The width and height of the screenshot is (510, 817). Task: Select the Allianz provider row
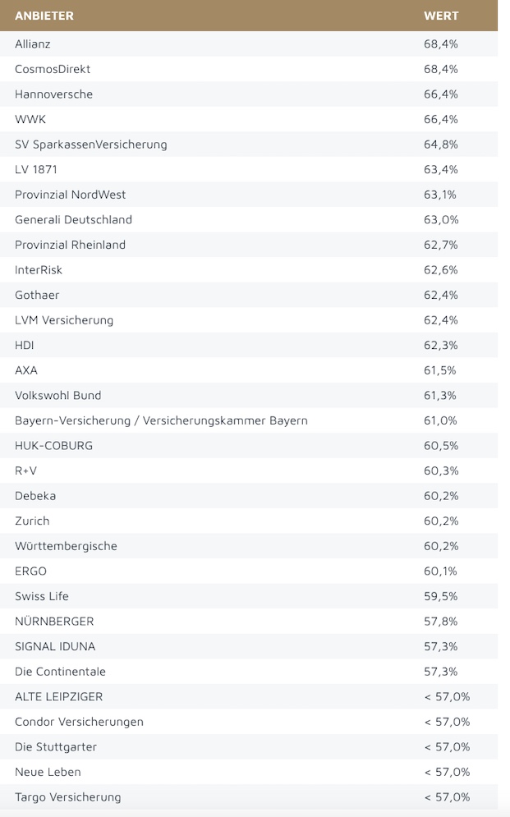point(33,44)
